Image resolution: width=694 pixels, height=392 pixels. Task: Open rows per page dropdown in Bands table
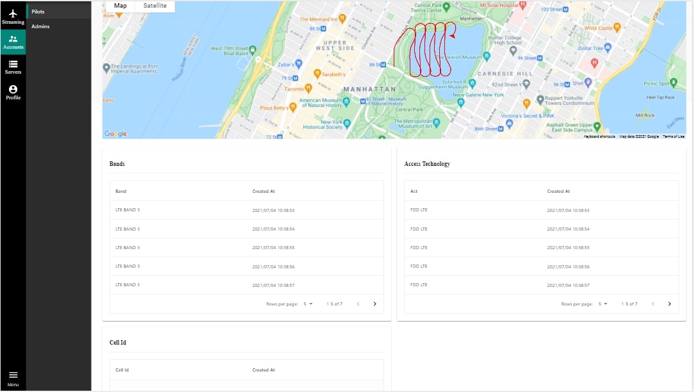click(x=308, y=304)
